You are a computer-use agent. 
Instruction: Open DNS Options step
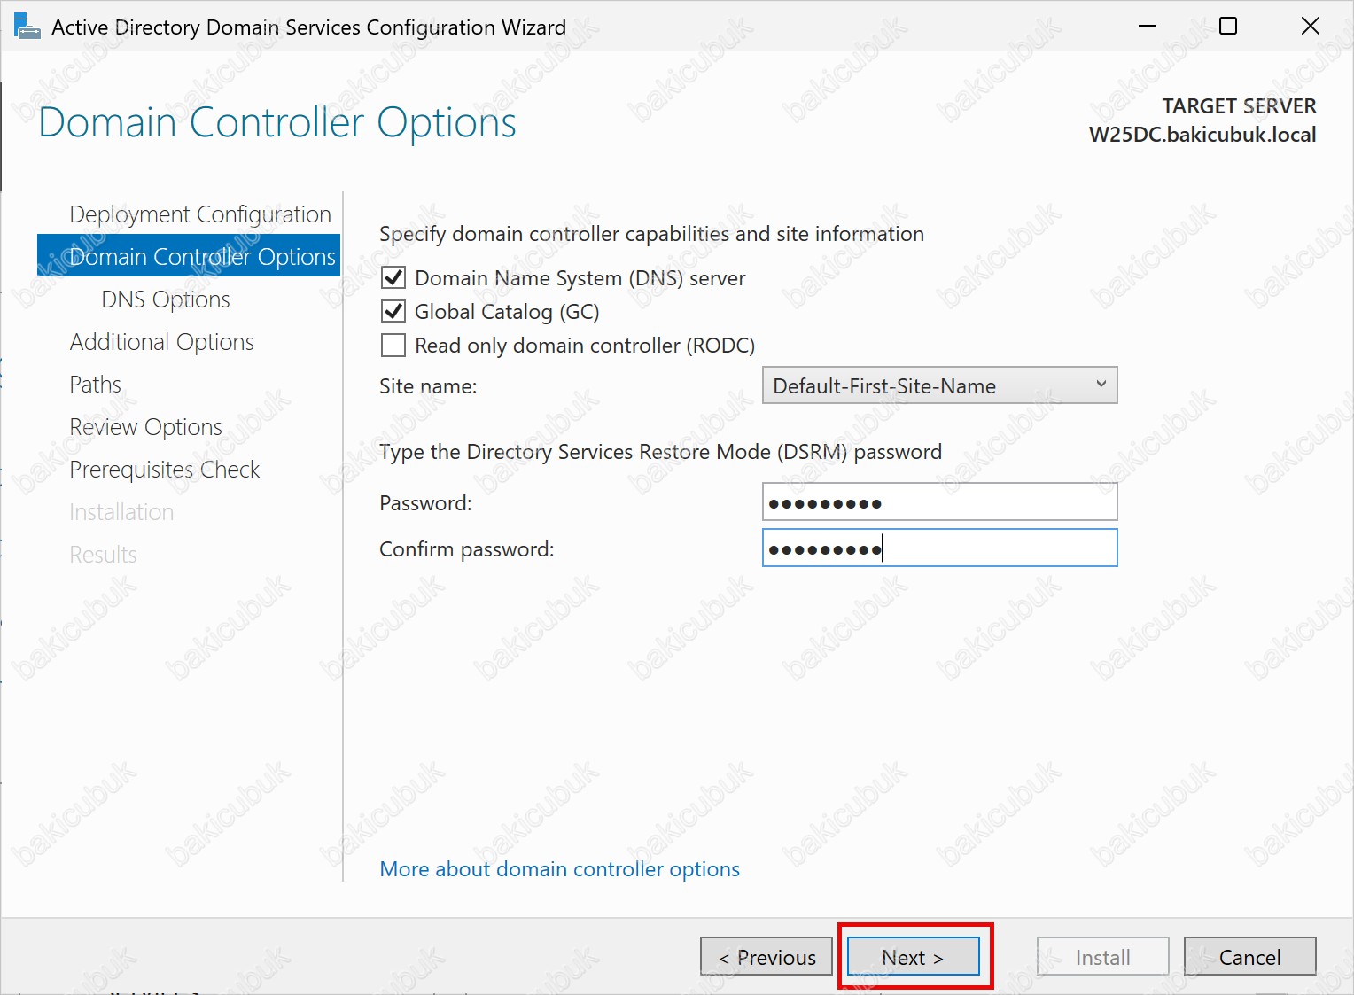[166, 299]
